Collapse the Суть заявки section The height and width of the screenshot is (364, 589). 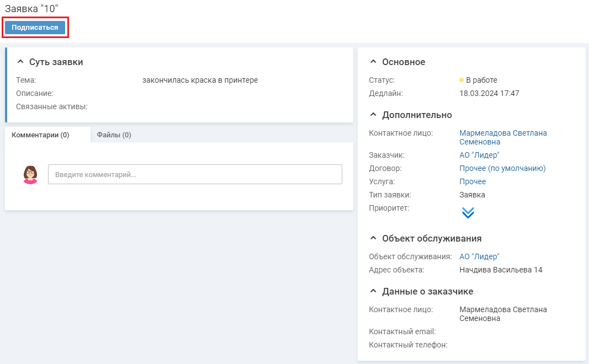21,62
